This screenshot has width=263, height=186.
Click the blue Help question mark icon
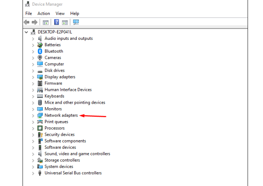click(57, 22)
